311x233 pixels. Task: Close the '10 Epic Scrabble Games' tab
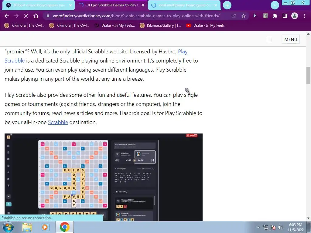[143, 5]
